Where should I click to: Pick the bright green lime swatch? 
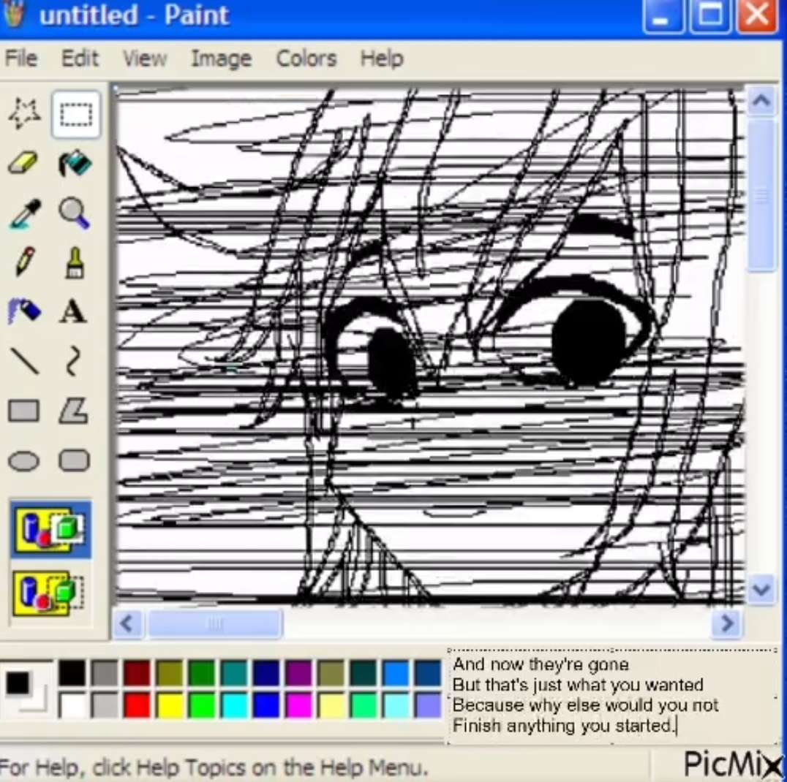pos(202,705)
